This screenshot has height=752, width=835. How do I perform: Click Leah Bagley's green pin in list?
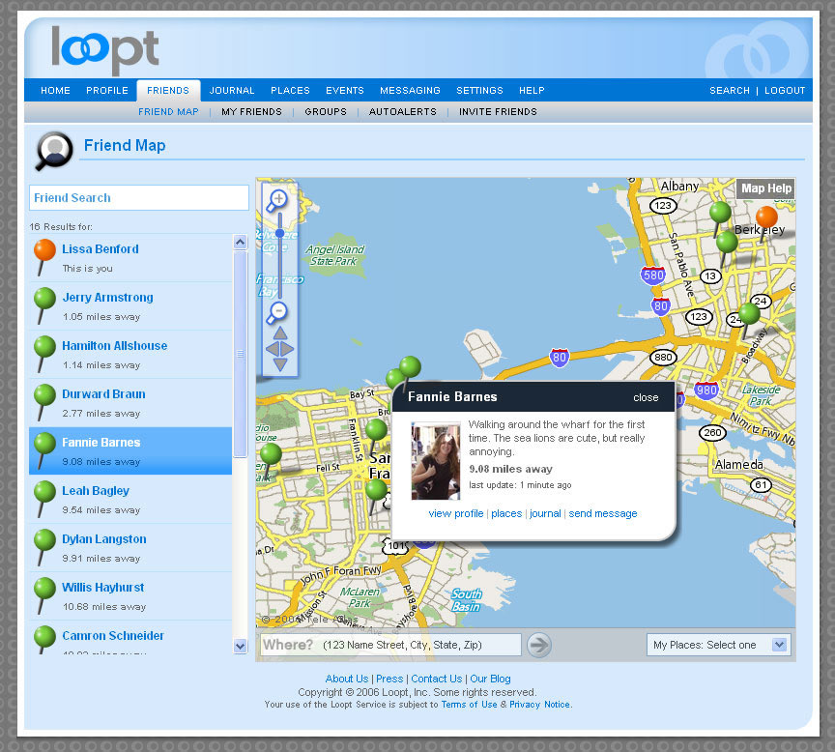[x=44, y=499]
